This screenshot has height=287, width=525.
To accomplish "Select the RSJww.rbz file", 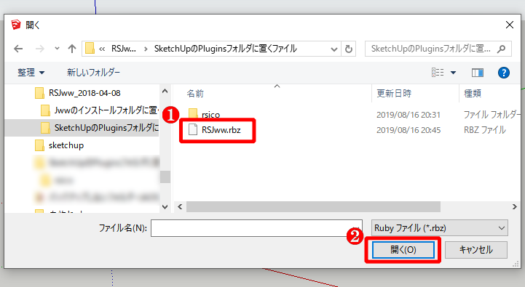I will [221, 130].
